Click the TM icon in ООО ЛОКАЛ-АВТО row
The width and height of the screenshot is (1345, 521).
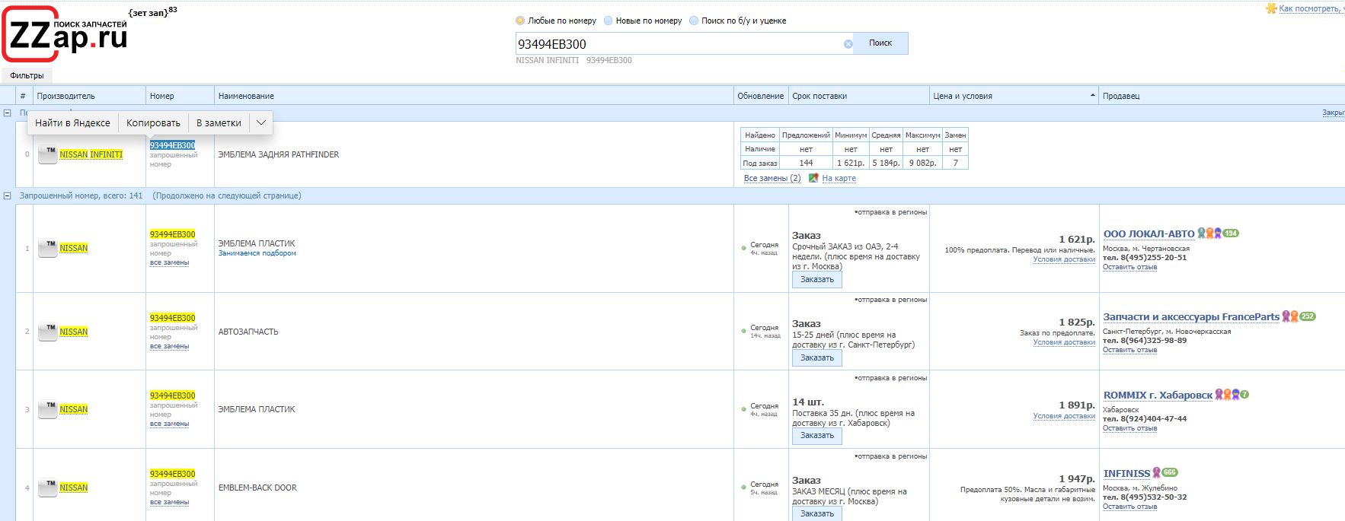[x=48, y=249]
